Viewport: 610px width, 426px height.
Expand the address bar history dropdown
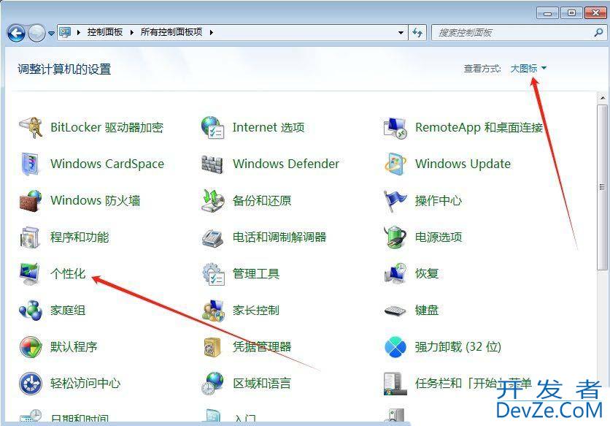point(401,33)
